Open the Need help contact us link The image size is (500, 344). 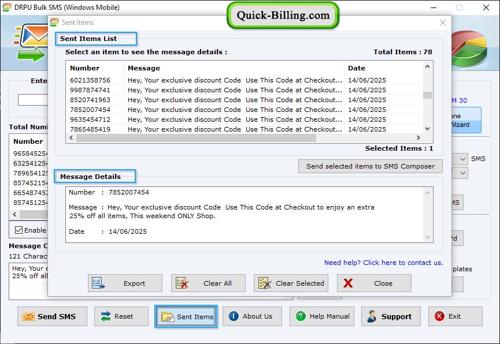(384, 263)
